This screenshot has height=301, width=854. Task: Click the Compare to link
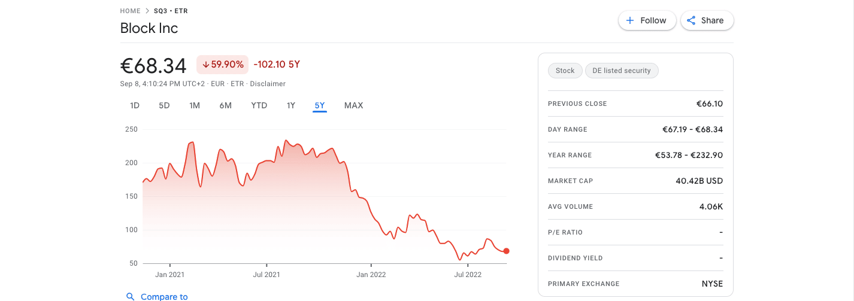click(x=164, y=296)
